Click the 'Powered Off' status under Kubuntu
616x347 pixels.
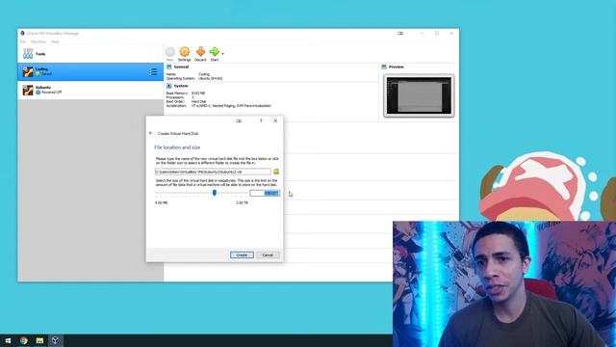(x=51, y=93)
